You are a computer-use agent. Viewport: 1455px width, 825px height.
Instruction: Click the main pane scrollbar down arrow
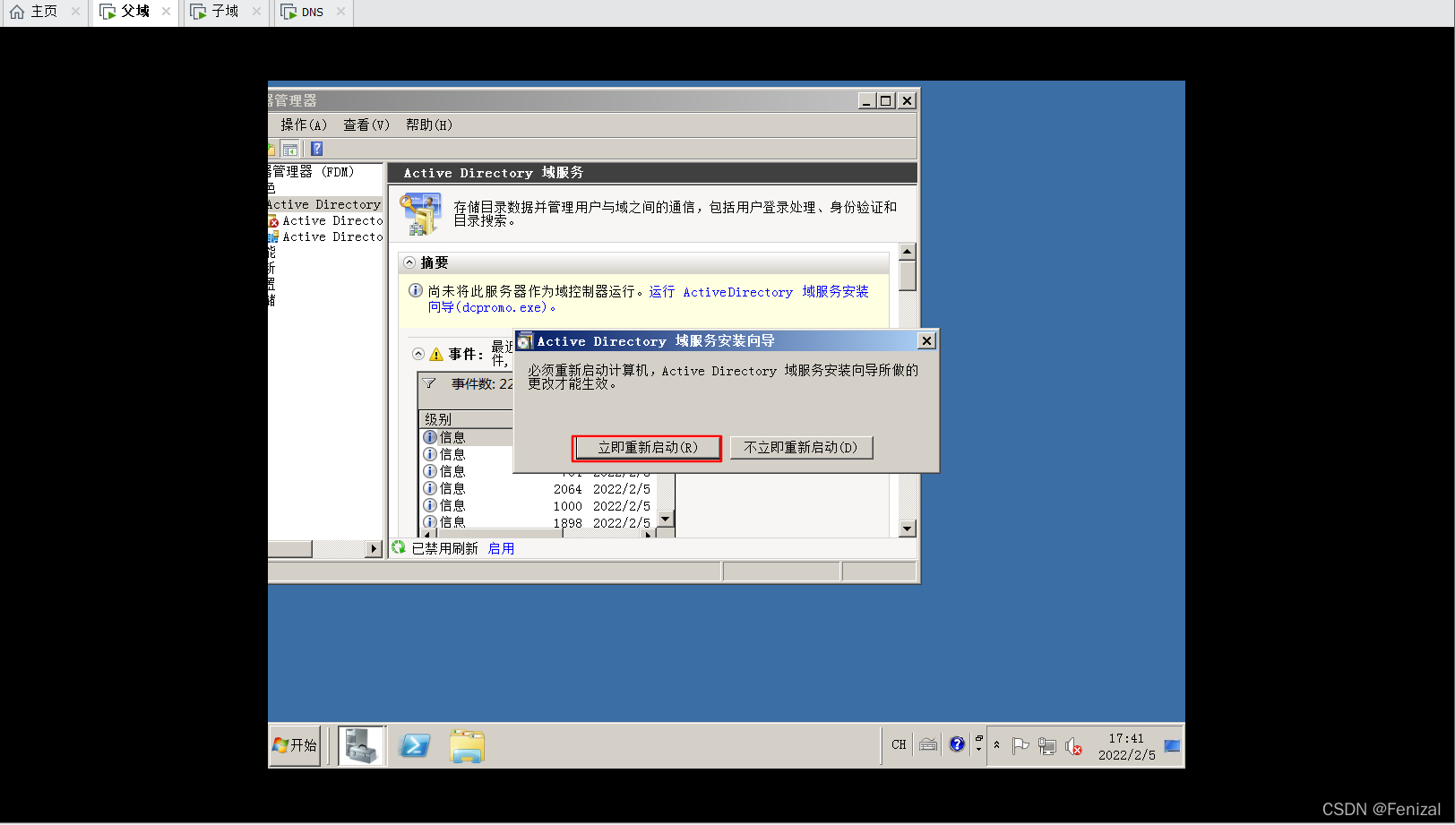point(908,529)
